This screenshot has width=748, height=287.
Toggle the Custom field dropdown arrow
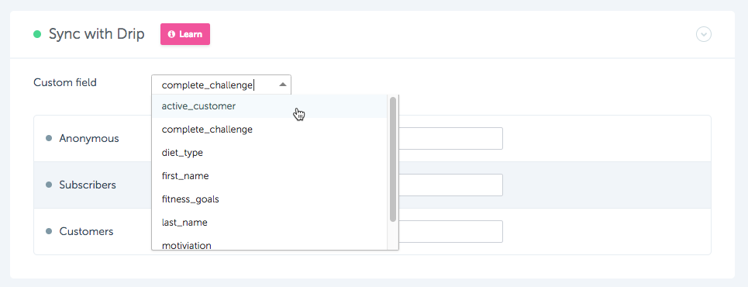tap(283, 85)
